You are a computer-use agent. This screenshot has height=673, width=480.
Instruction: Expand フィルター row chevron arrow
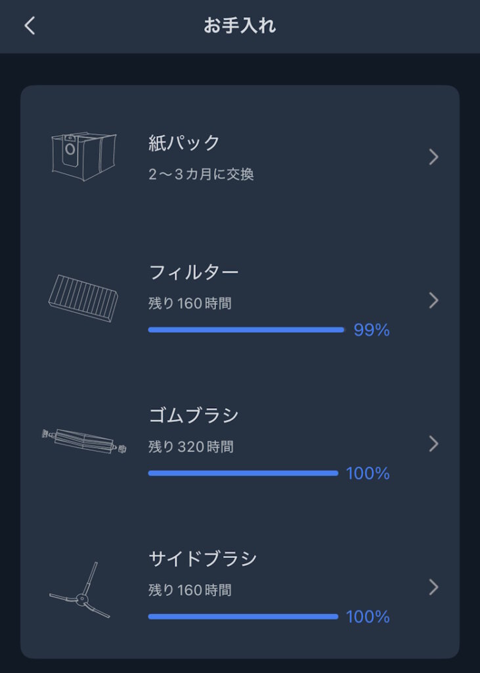(433, 300)
